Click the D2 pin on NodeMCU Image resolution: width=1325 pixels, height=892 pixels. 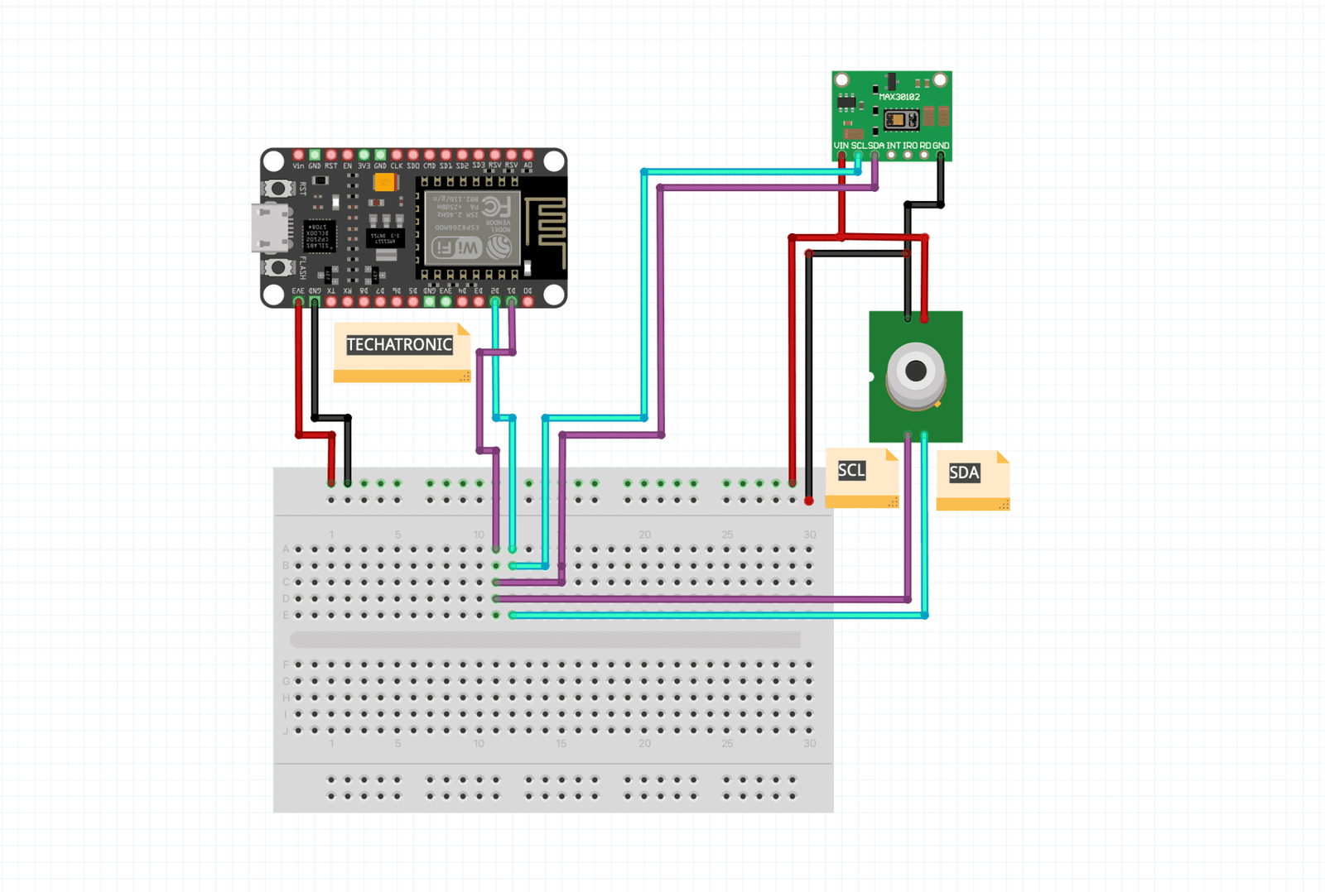pos(495,302)
